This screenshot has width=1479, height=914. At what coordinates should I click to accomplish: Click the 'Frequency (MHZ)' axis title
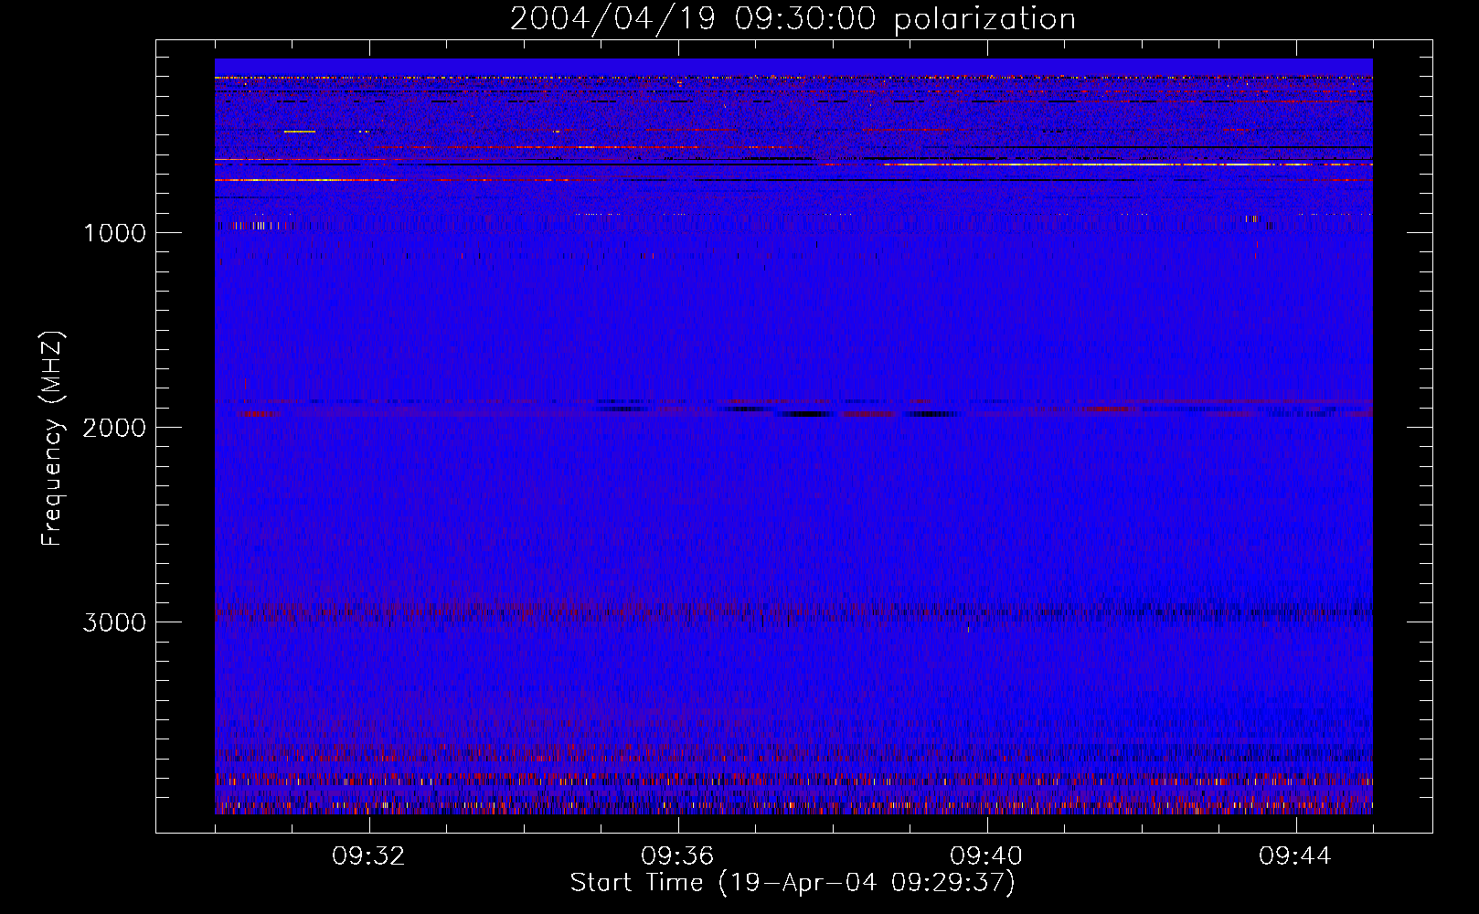[52, 439]
